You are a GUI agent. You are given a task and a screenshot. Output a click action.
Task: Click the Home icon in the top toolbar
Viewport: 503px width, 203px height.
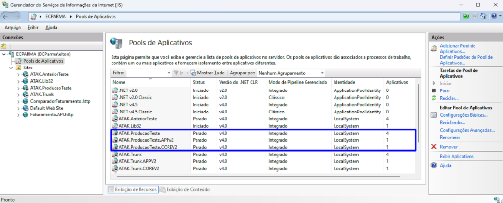(483, 16)
